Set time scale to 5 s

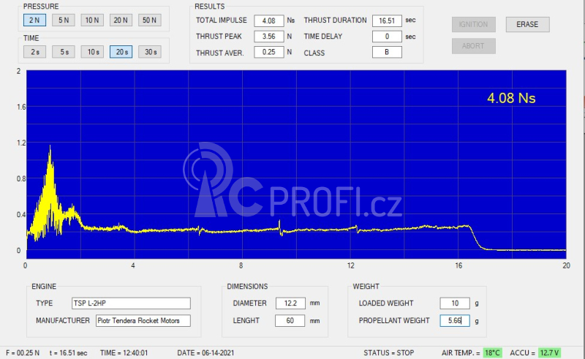point(64,52)
